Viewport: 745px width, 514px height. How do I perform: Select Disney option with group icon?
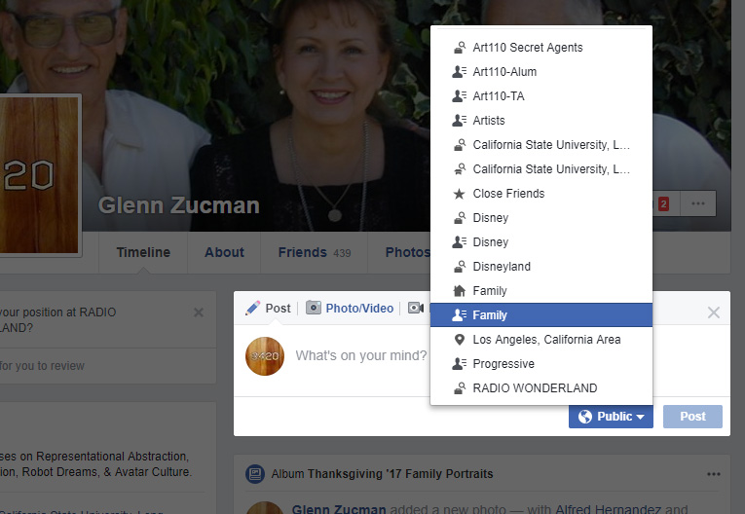pyautogui.click(x=541, y=217)
